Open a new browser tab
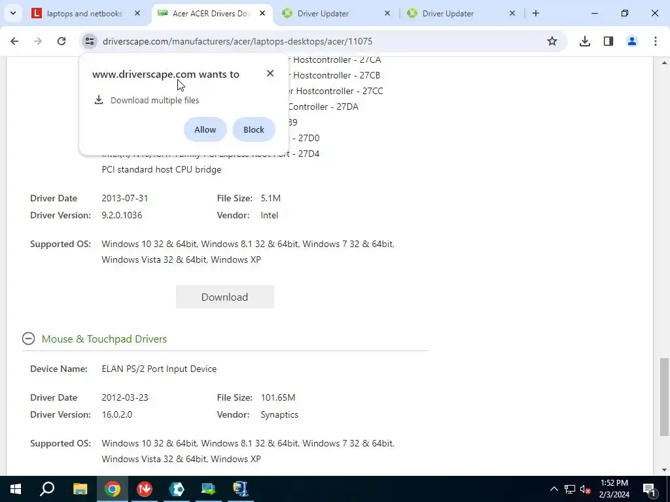The height and width of the screenshot is (502, 670). click(x=536, y=13)
